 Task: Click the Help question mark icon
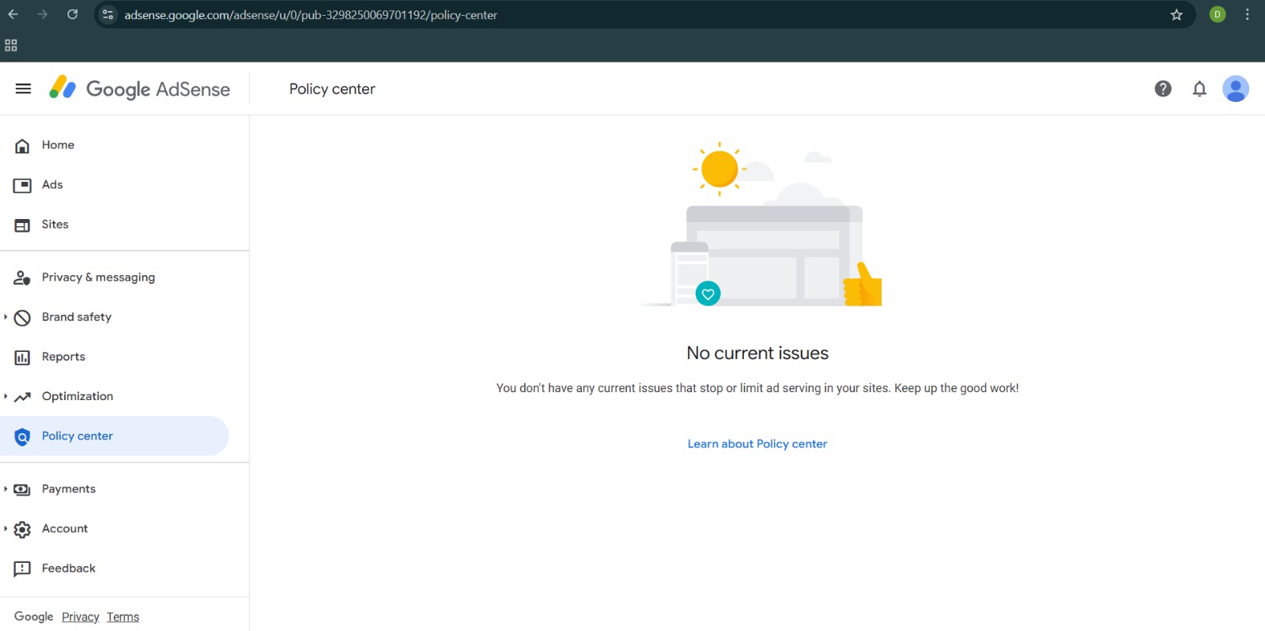click(1162, 89)
